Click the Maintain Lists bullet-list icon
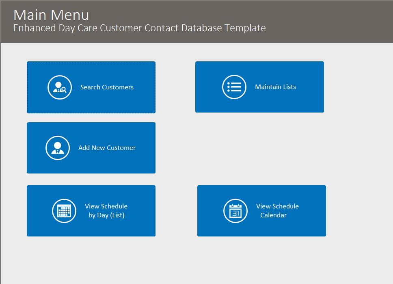The image size is (393, 284). pos(234,87)
